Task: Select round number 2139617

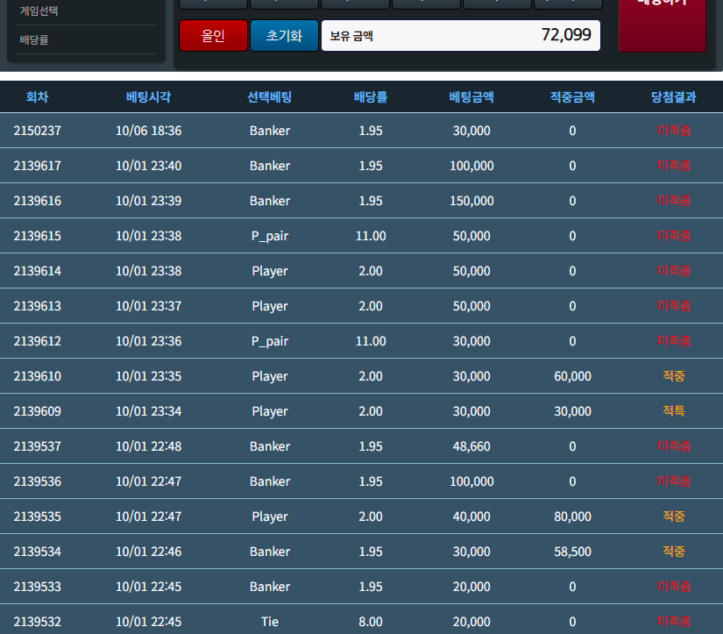Action: 38,166
